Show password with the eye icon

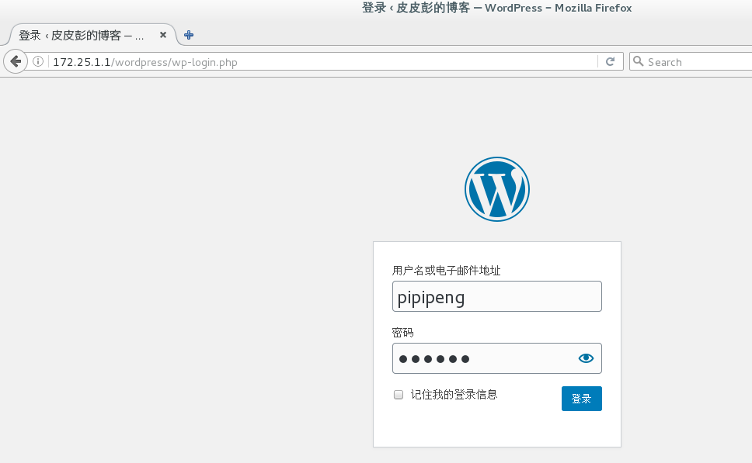(x=586, y=358)
